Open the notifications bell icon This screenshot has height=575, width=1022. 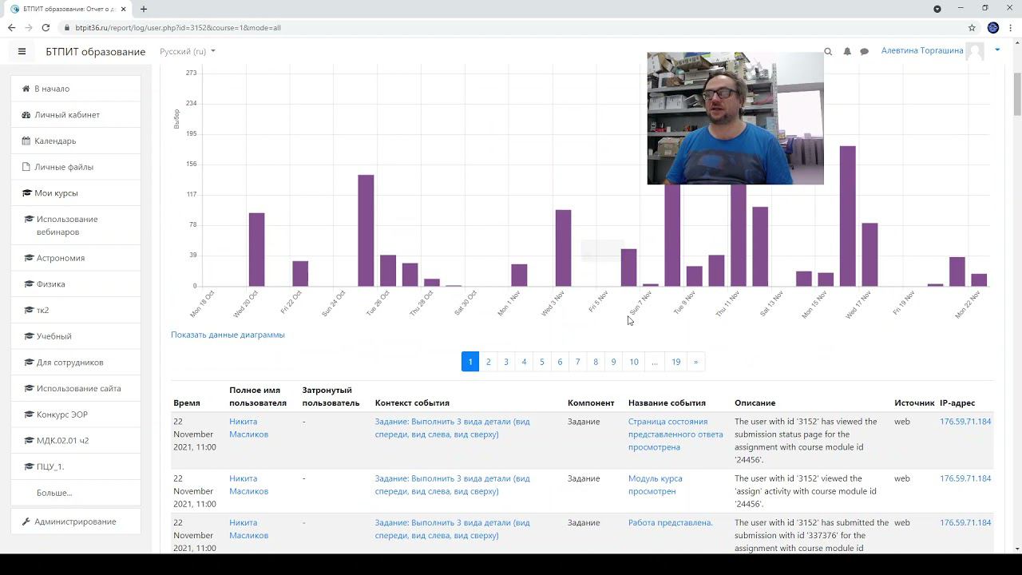click(847, 51)
